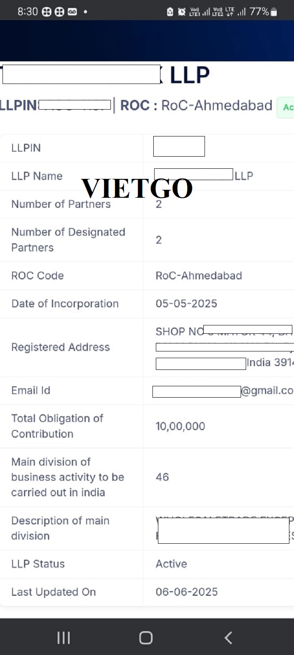Tap the VIETGO watermark text
This screenshot has height=655, width=294.
137,188
